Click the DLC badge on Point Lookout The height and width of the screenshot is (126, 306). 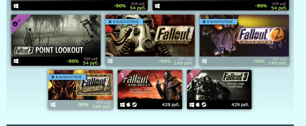(17, 21)
